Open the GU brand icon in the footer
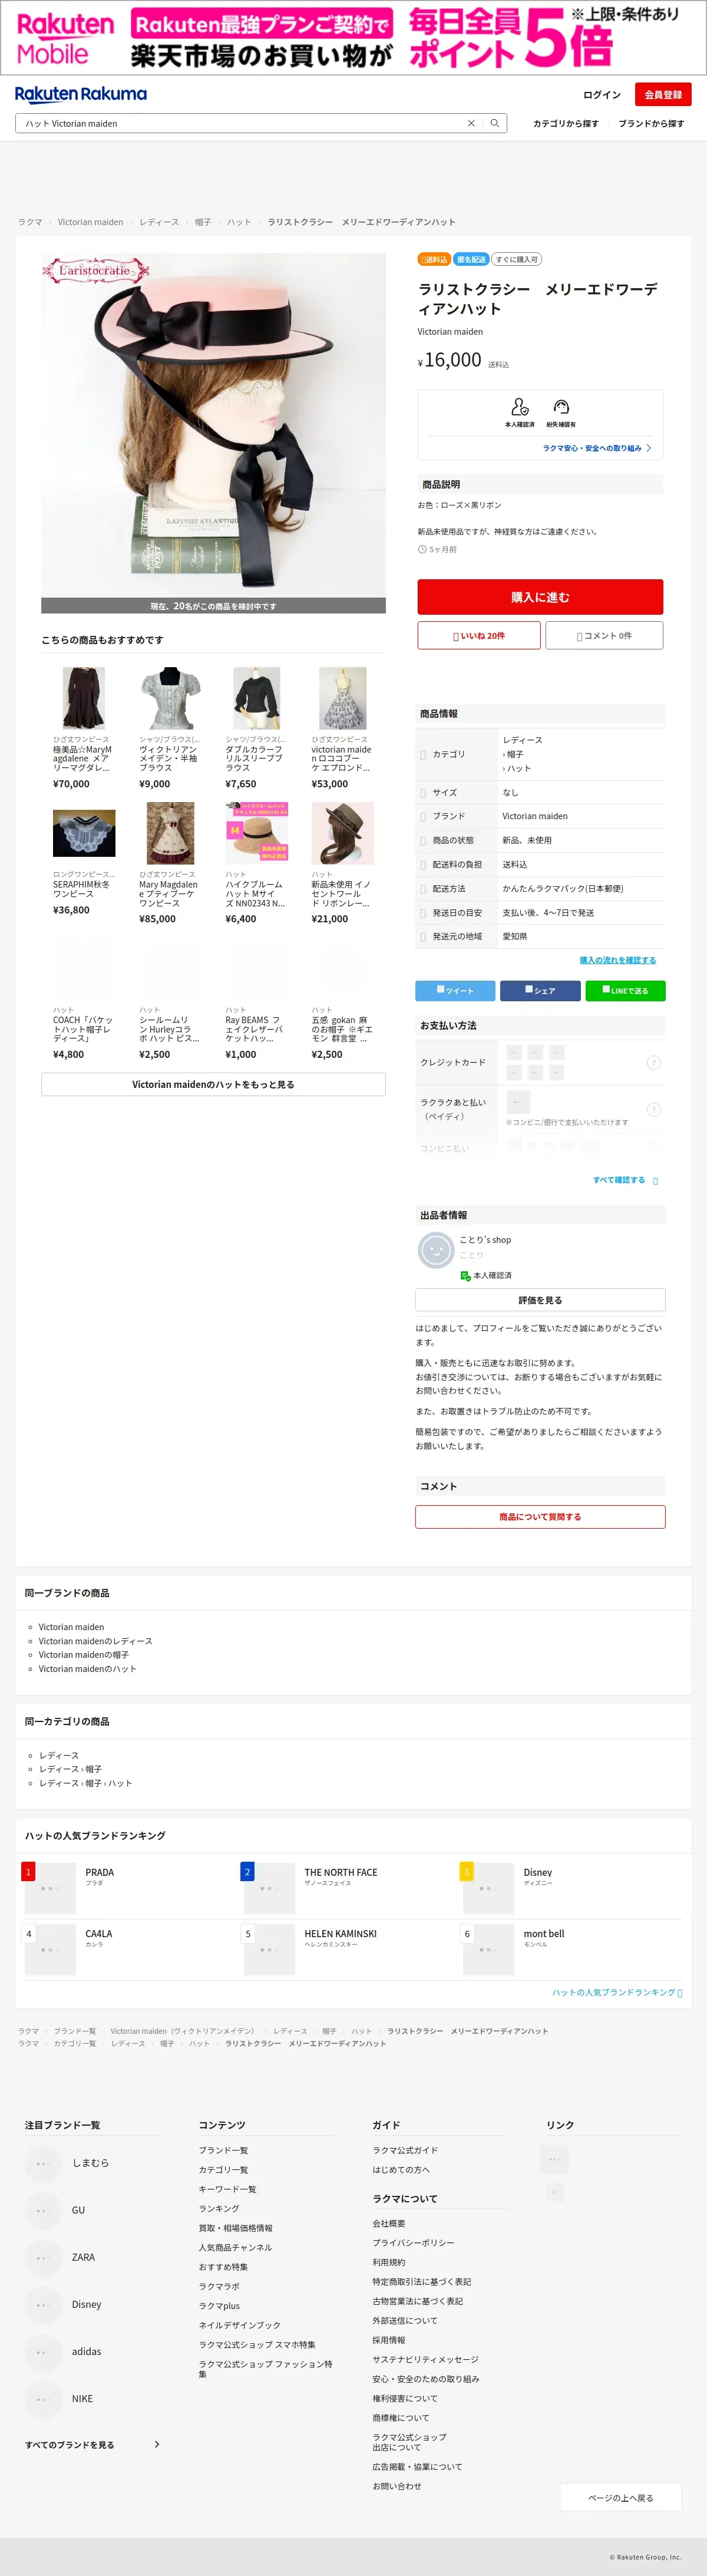This screenshot has width=707, height=2576. (43, 2210)
